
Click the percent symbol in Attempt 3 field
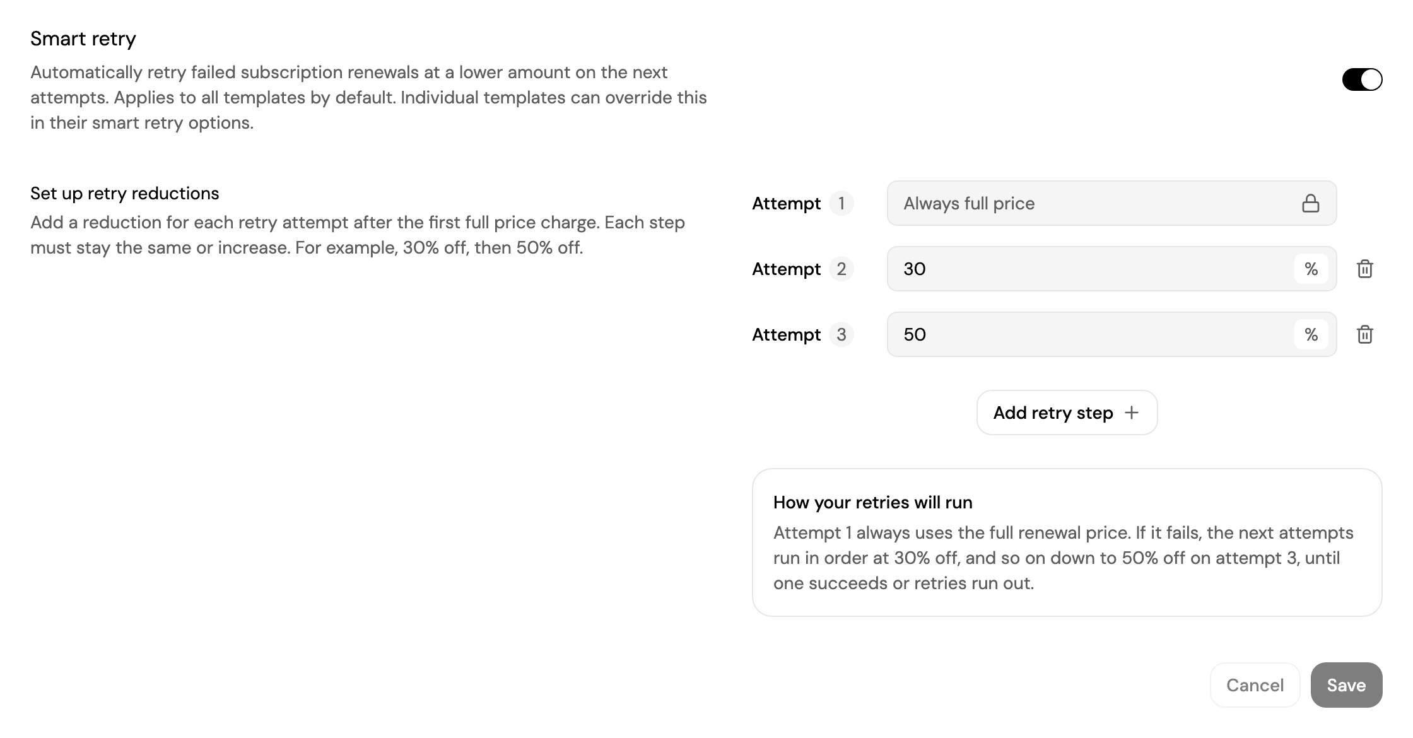click(1311, 334)
